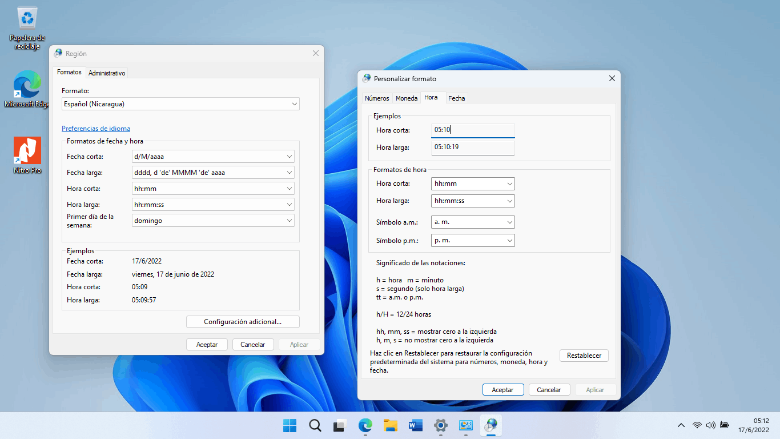Open File Explorer from the taskbar
Viewport: 780px width, 439px height.
pos(390,425)
